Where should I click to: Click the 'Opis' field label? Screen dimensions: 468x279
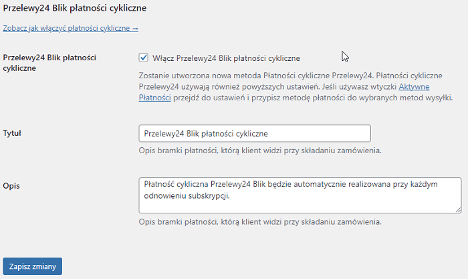[x=13, y=185]
